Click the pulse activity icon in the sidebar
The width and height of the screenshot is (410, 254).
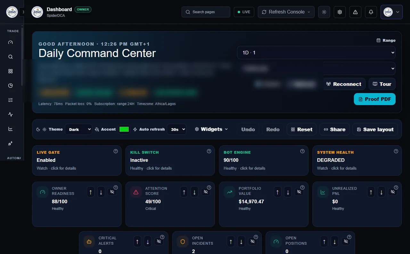pos(11,114)
